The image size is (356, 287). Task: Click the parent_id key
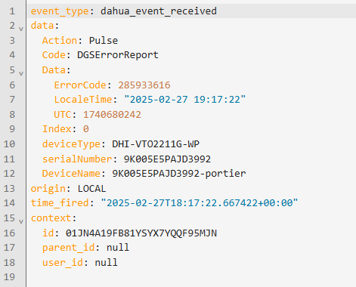pyautogui.click(x=68, y=248)
